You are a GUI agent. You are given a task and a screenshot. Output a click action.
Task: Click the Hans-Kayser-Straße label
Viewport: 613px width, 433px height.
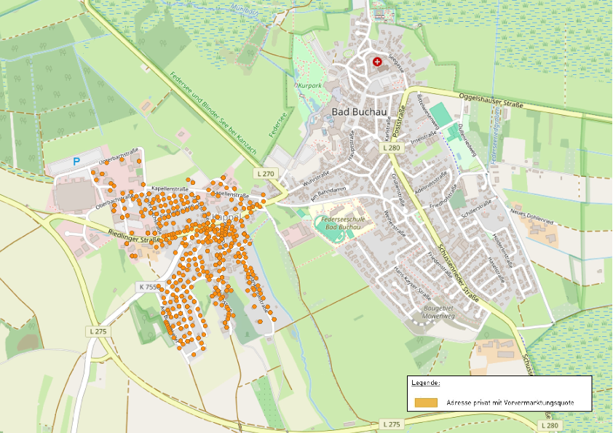click(412, 283)
